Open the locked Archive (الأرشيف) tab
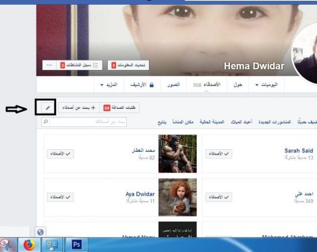This screenshot has height=252, width=317. 142,85
